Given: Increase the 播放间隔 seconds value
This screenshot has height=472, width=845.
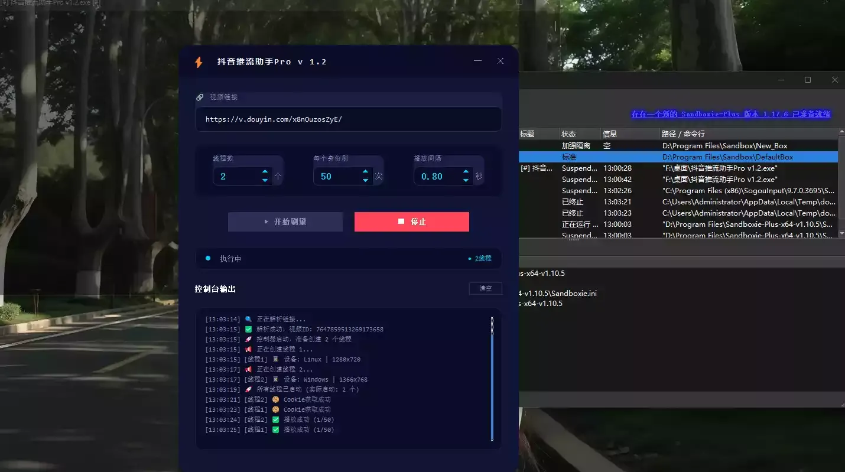Looking at the screenshot, I should pos(466,172).
